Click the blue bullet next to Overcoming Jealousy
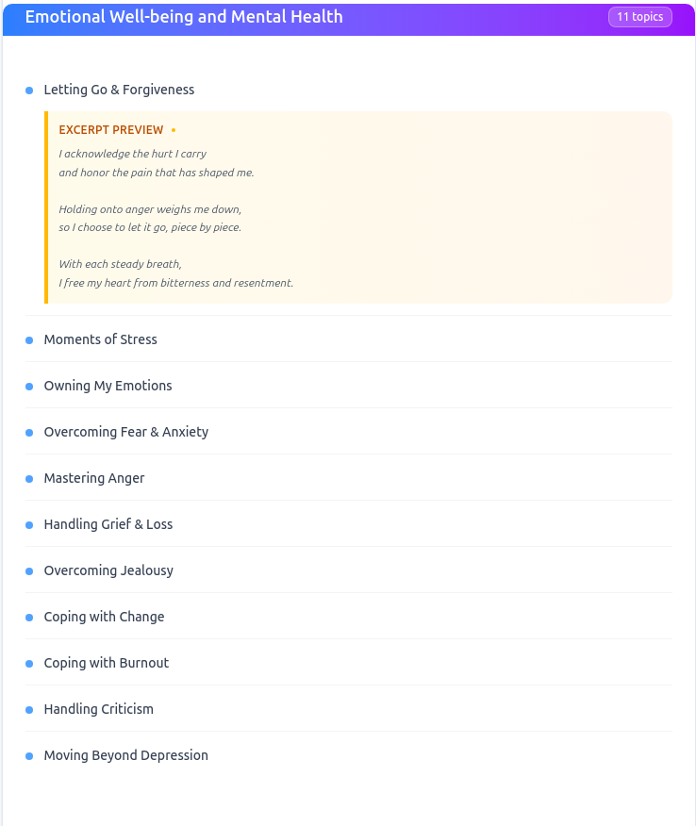 coord(29,571)
